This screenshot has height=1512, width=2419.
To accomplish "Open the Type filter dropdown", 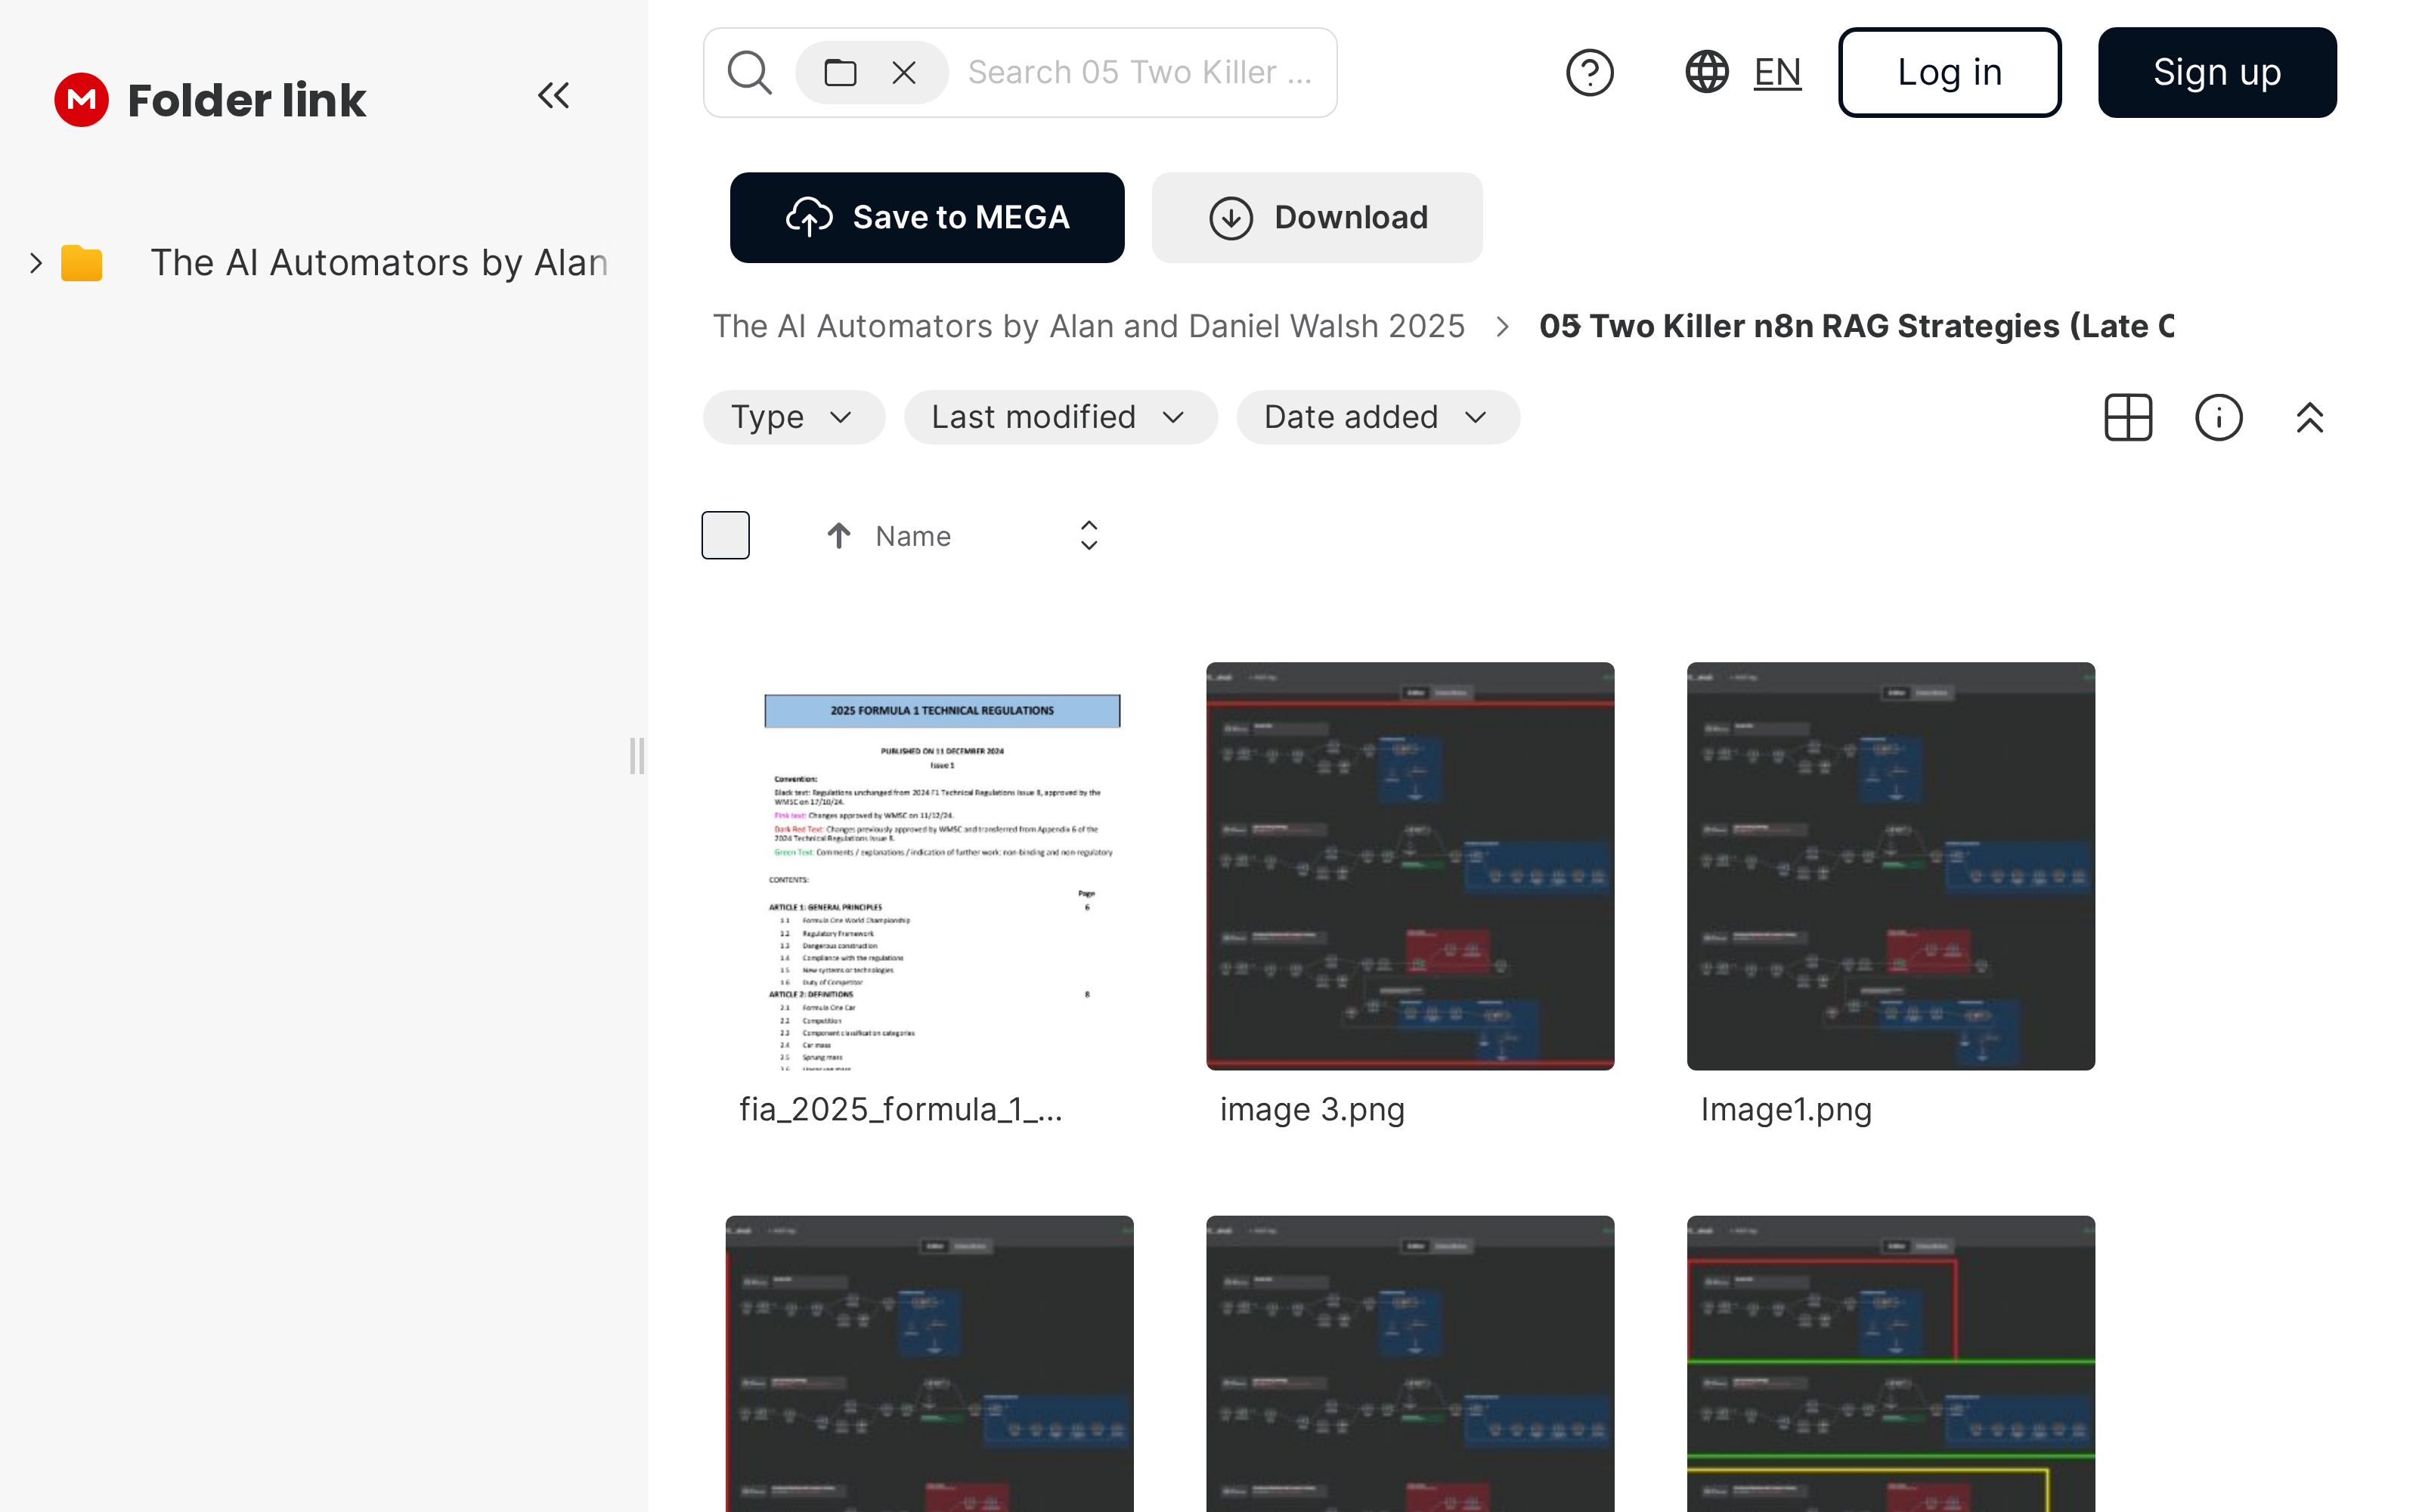I will [794, 417].
